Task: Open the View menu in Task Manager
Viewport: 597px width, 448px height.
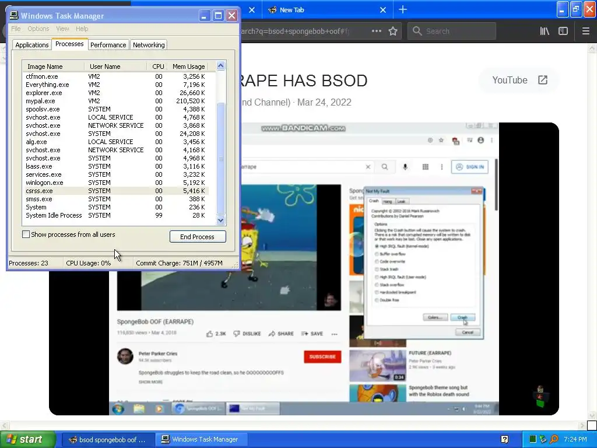Action: pos(62,29)
